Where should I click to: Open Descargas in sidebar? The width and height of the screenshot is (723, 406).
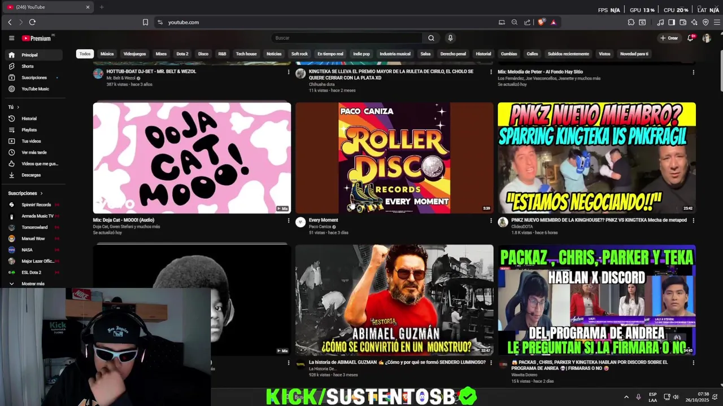[33, 175]
